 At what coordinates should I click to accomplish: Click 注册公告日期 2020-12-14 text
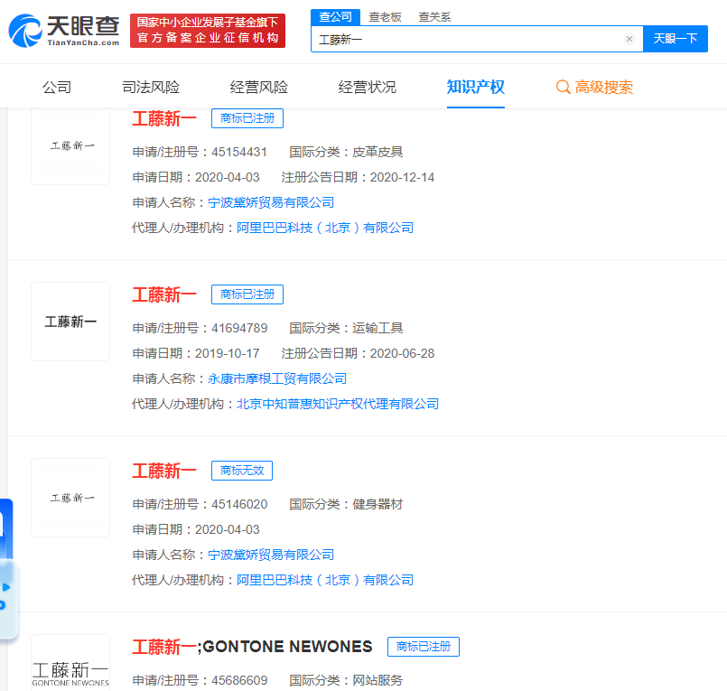coord(358,178)
